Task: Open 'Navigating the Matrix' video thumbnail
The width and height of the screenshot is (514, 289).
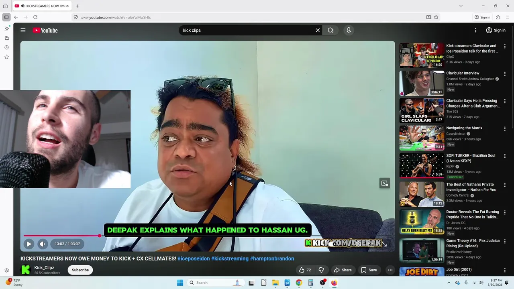Action: point(422,138)
